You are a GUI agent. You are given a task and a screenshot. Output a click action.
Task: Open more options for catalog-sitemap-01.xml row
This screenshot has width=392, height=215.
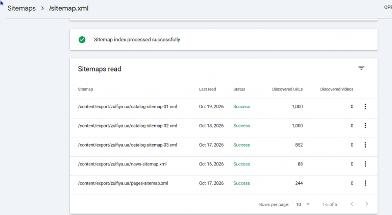pos(365,107)
